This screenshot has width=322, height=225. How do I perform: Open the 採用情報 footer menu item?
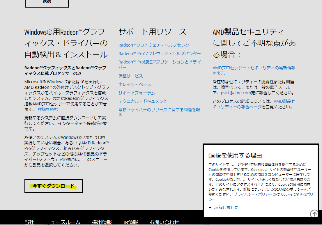pos(102,222)
